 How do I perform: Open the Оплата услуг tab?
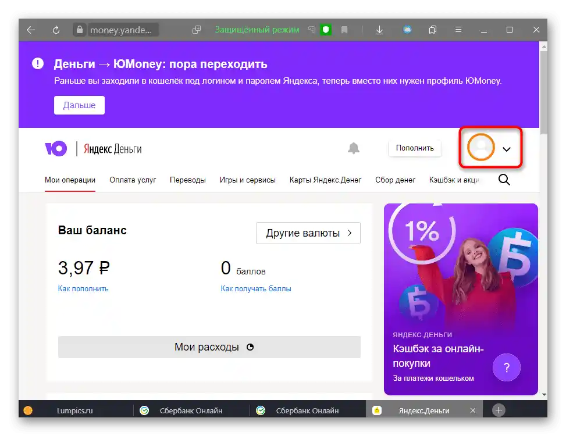tap(133, 180)
